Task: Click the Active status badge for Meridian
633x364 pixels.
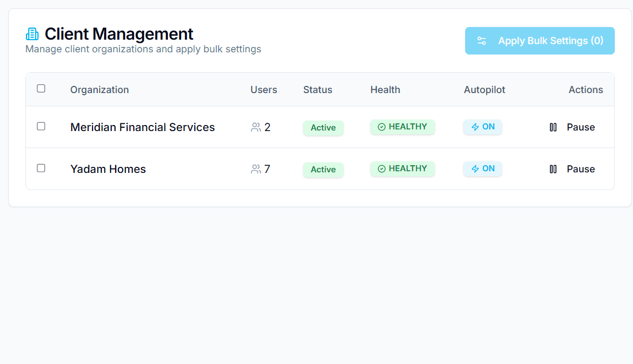Action: (x=323, y=127)
